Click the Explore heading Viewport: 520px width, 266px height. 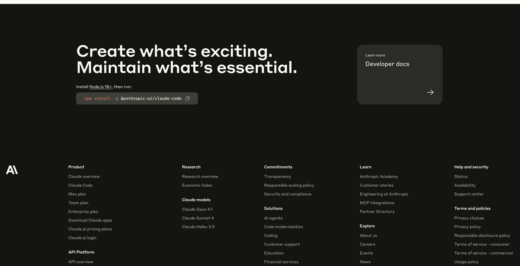point(367,226)
